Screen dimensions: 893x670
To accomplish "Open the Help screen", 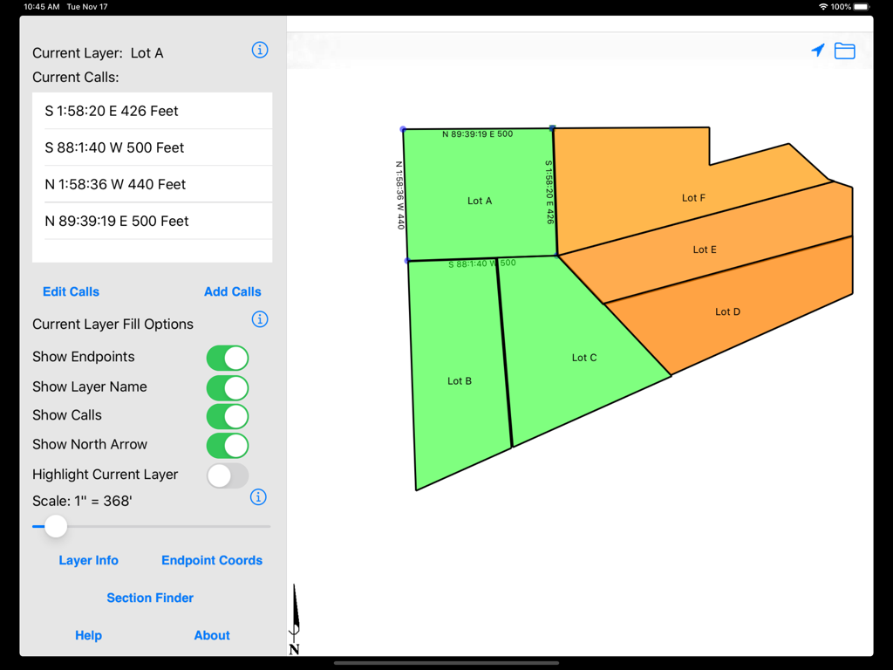I will (x=88, y=635).
